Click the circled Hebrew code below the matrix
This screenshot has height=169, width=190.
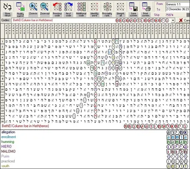pyautogui.click(x=156, y=126)
